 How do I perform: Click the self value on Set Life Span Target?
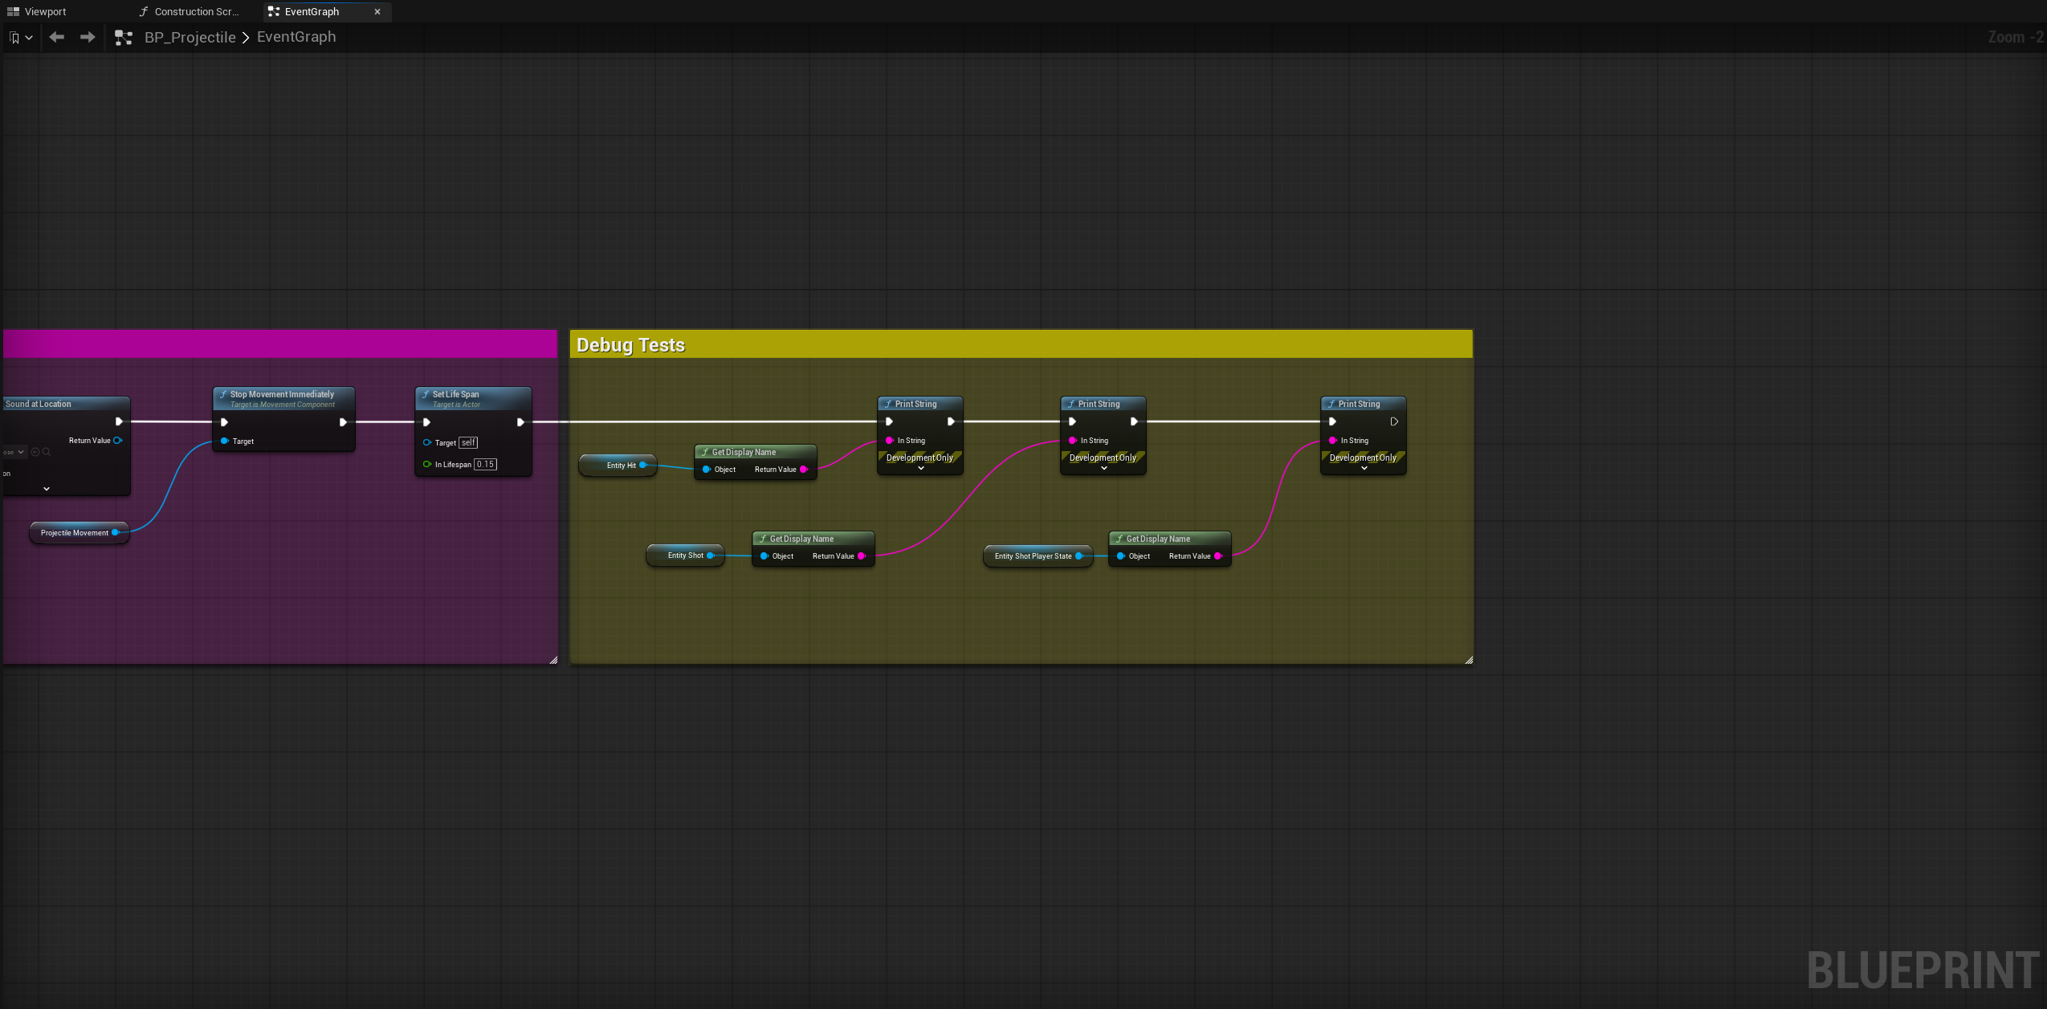468,442
